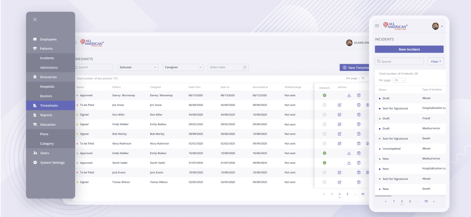Toggle the grey HHAeXchange status for Jon Snow
The image size is (471, 217).
coord(324,105)
